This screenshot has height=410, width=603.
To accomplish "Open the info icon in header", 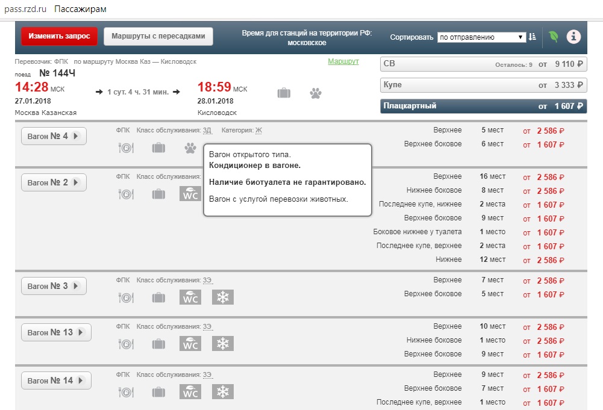I will pyautogui.click(x=573, y=37).
